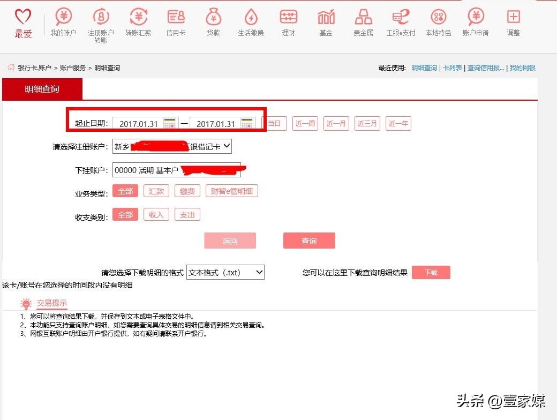Screen dimensions: 557x420
Task: Click 账户服务 in the breadcrumb
Action: [x=73, y=68]
